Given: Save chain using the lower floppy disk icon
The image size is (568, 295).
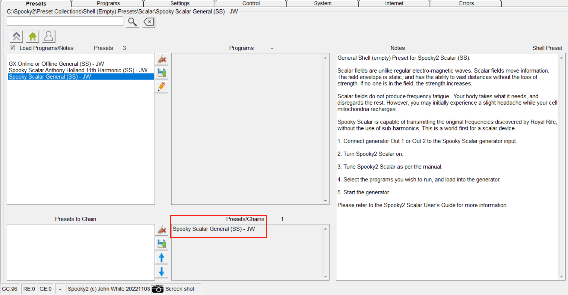Looking at the screenshot, I should pos(162,244).
